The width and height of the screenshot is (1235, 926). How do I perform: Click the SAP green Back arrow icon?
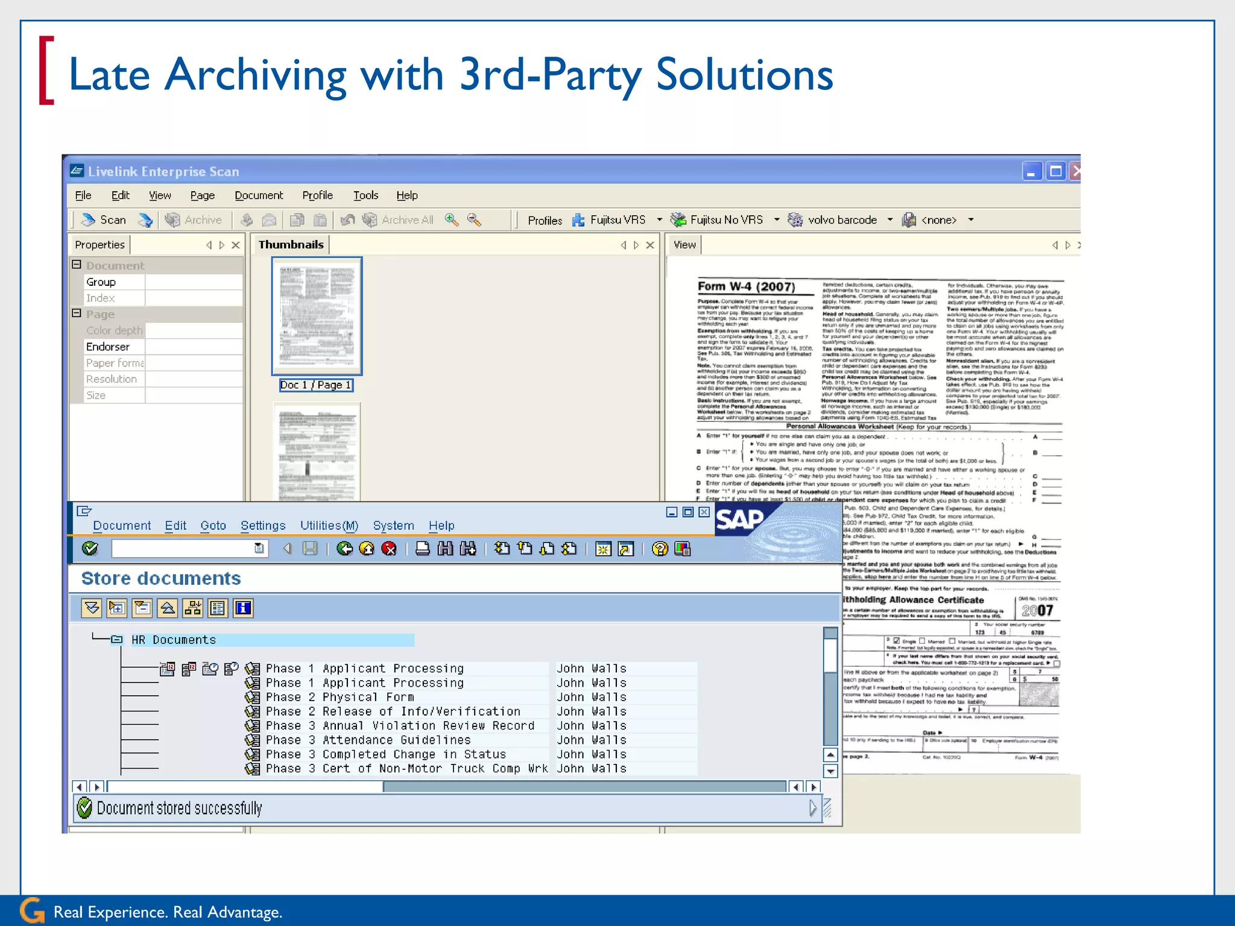click(x=344, y=549)
